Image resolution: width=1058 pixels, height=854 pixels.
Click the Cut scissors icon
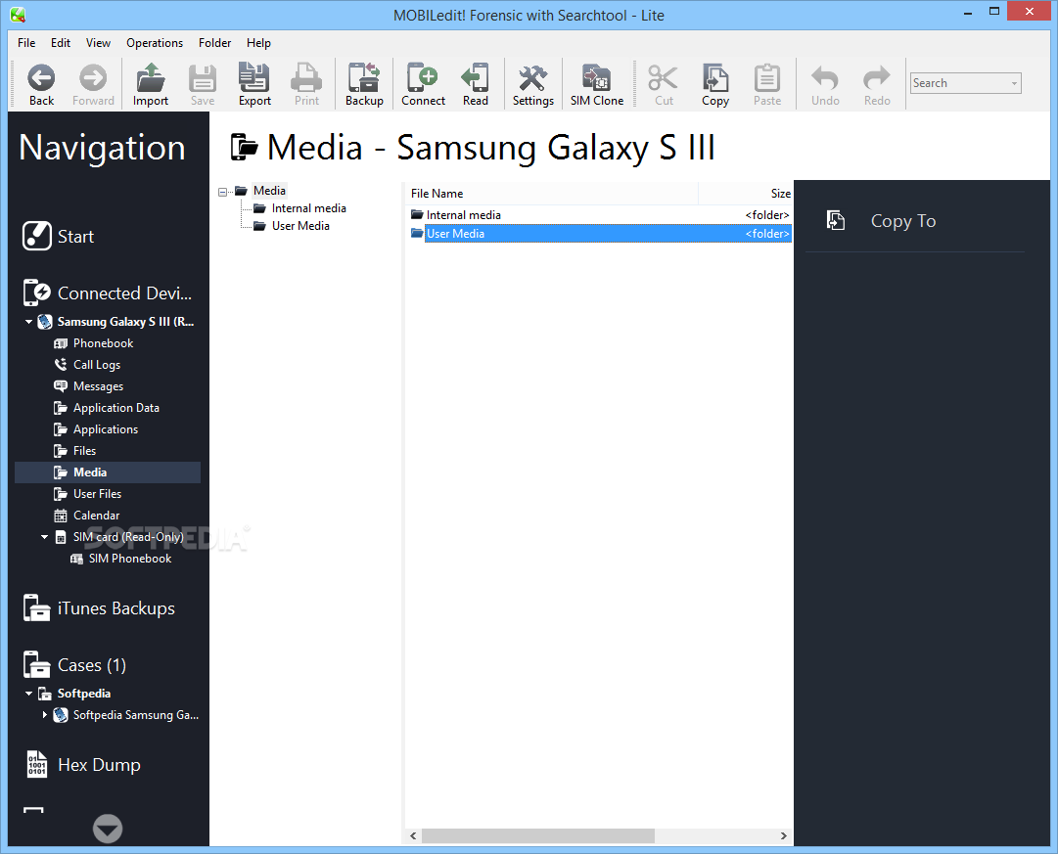point(664,85)
